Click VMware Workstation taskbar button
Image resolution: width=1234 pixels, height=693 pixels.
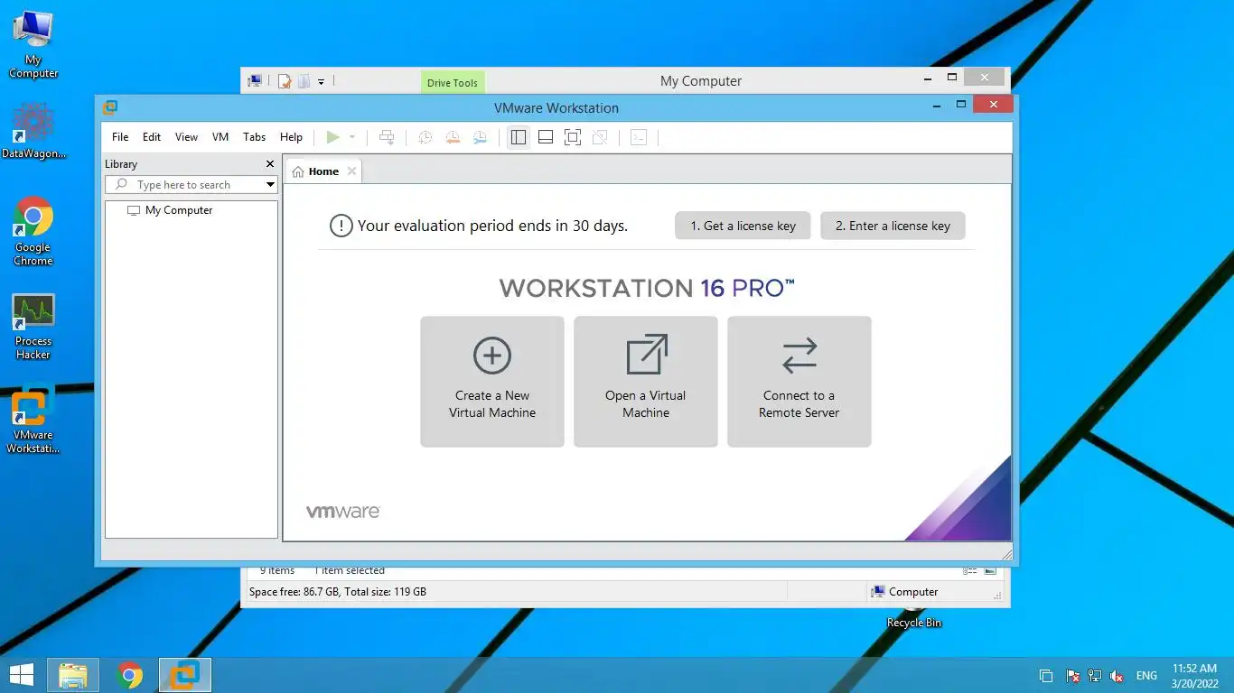(x=185, y=675)
